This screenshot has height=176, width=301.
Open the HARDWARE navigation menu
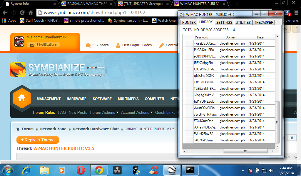[76, 99]
